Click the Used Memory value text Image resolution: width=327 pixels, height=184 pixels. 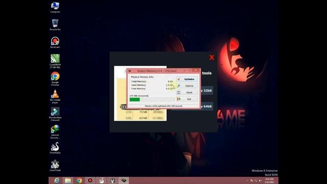169,85
